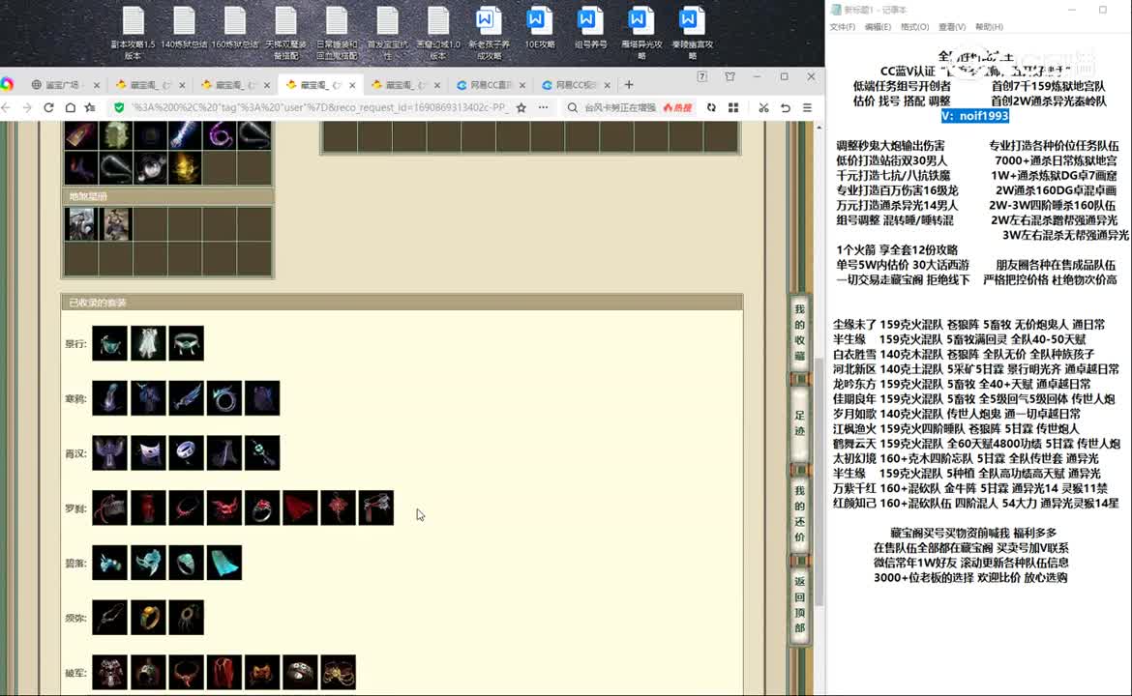Click the gold ring icon in 须弥 row
Screen dimensions: 1132x696
(x=148, y=618)
